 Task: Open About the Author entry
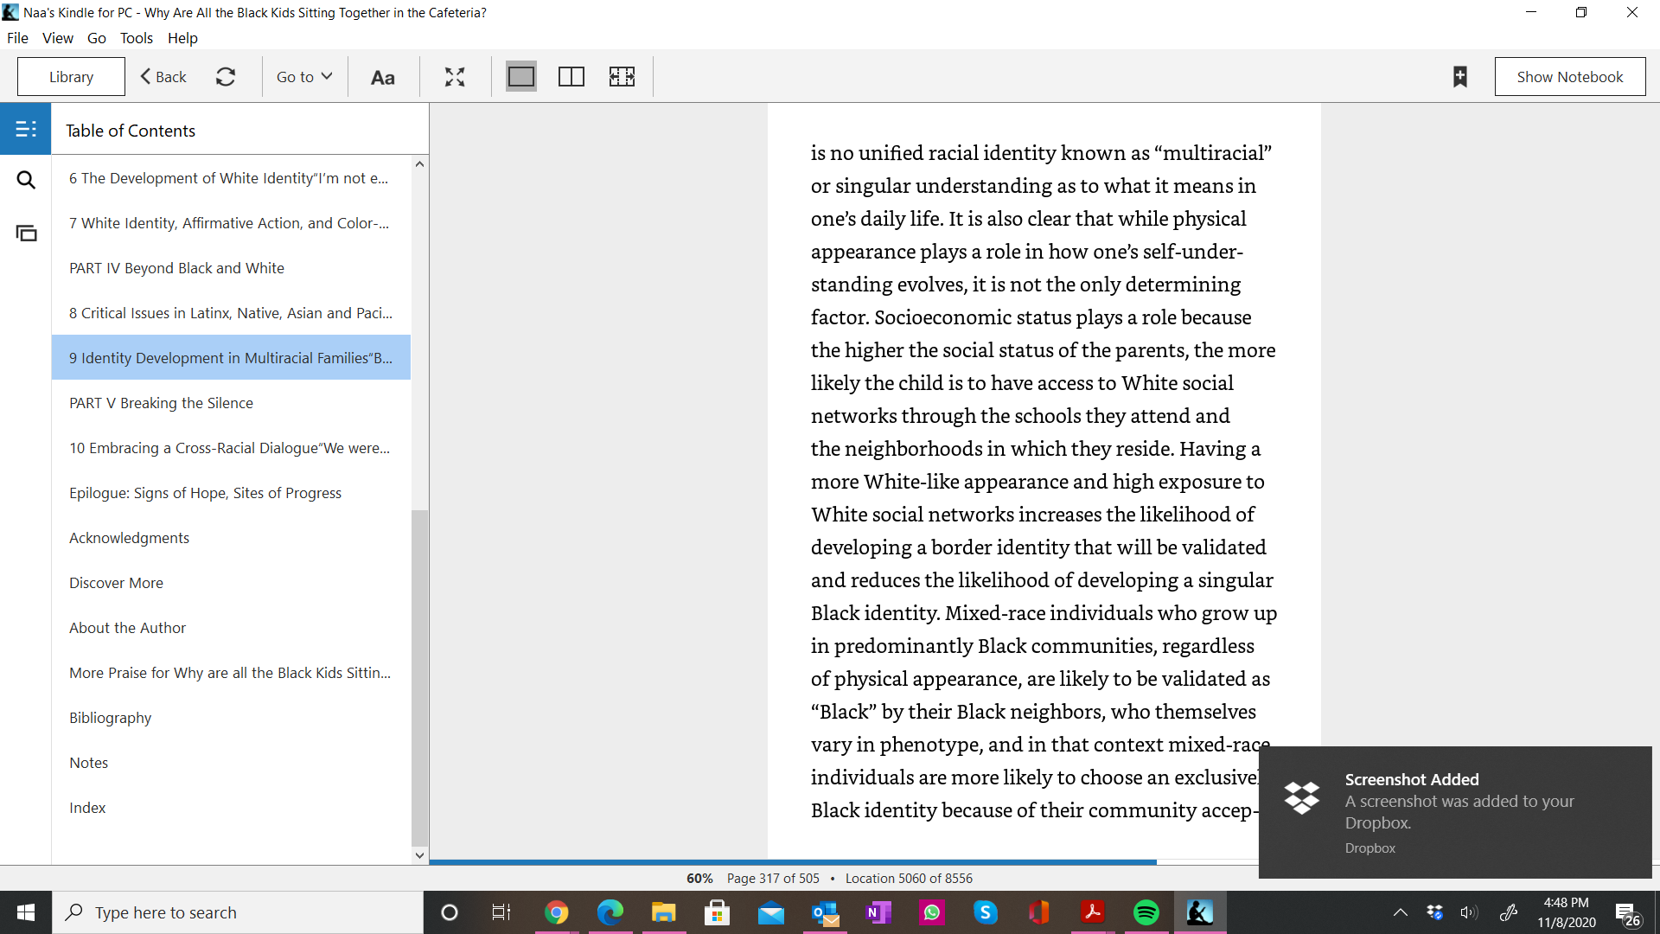231,628
